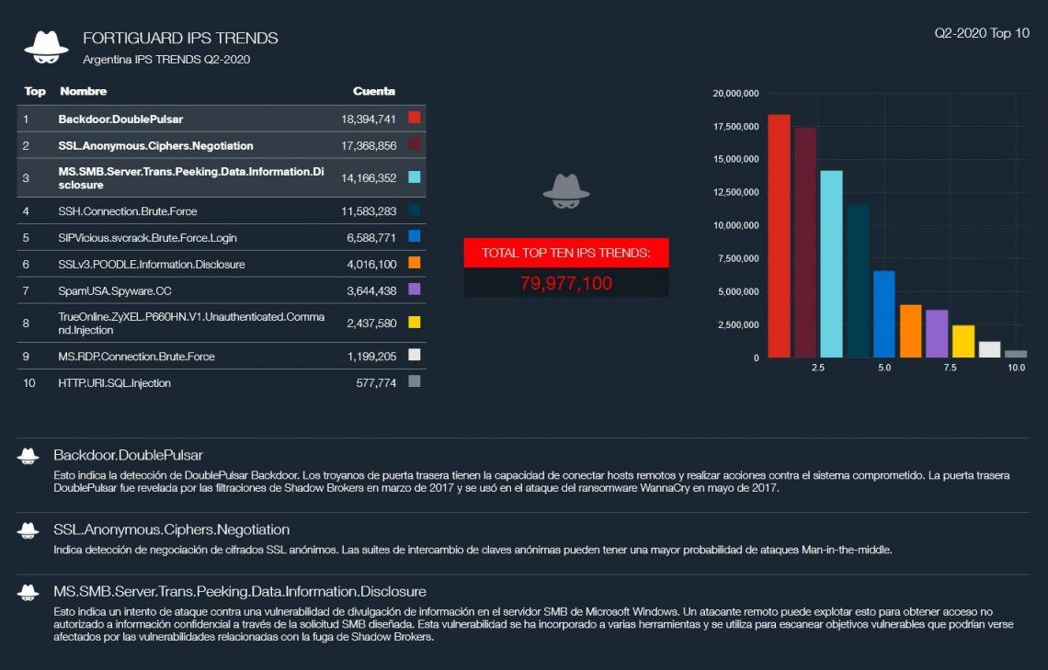
Task: Click the tallest red bar in the chart
Action: click(x=779, y=235)
